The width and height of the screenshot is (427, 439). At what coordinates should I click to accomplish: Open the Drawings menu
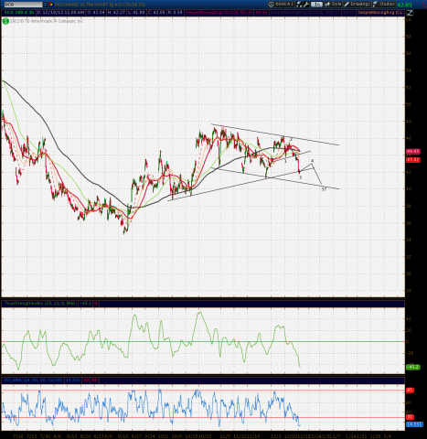pos(357,5)
